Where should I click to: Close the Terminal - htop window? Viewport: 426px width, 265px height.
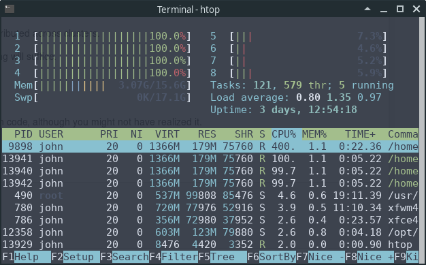(x=416, y=9)
